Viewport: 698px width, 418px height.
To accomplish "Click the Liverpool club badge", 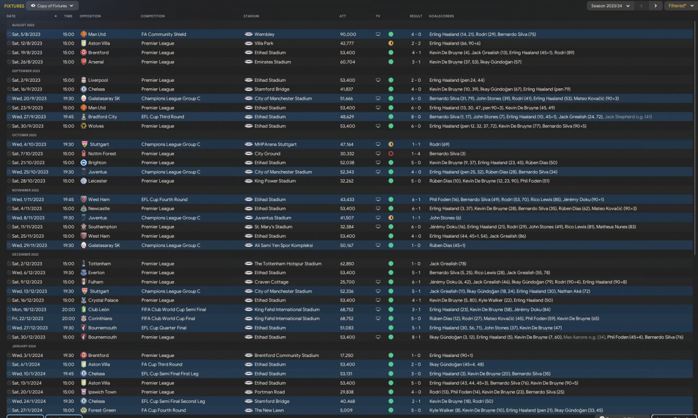I will (83, 80).
